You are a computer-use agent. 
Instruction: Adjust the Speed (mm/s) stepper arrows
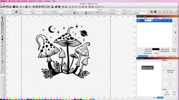pos(177,49)
